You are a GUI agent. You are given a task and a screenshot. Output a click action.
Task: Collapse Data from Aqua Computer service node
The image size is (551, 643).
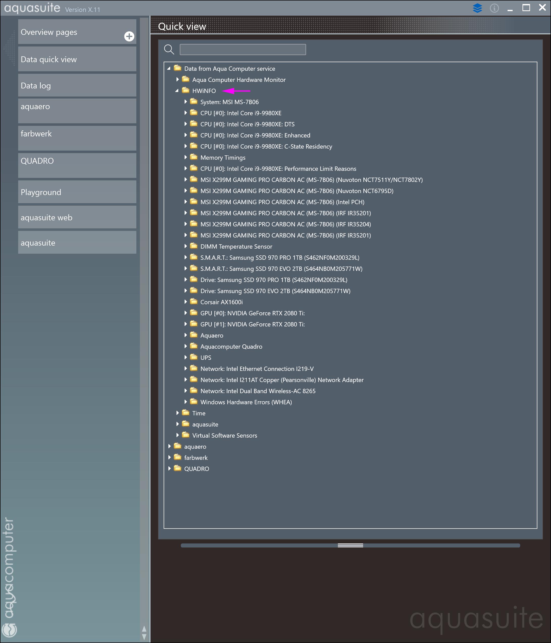pos(169,68)
